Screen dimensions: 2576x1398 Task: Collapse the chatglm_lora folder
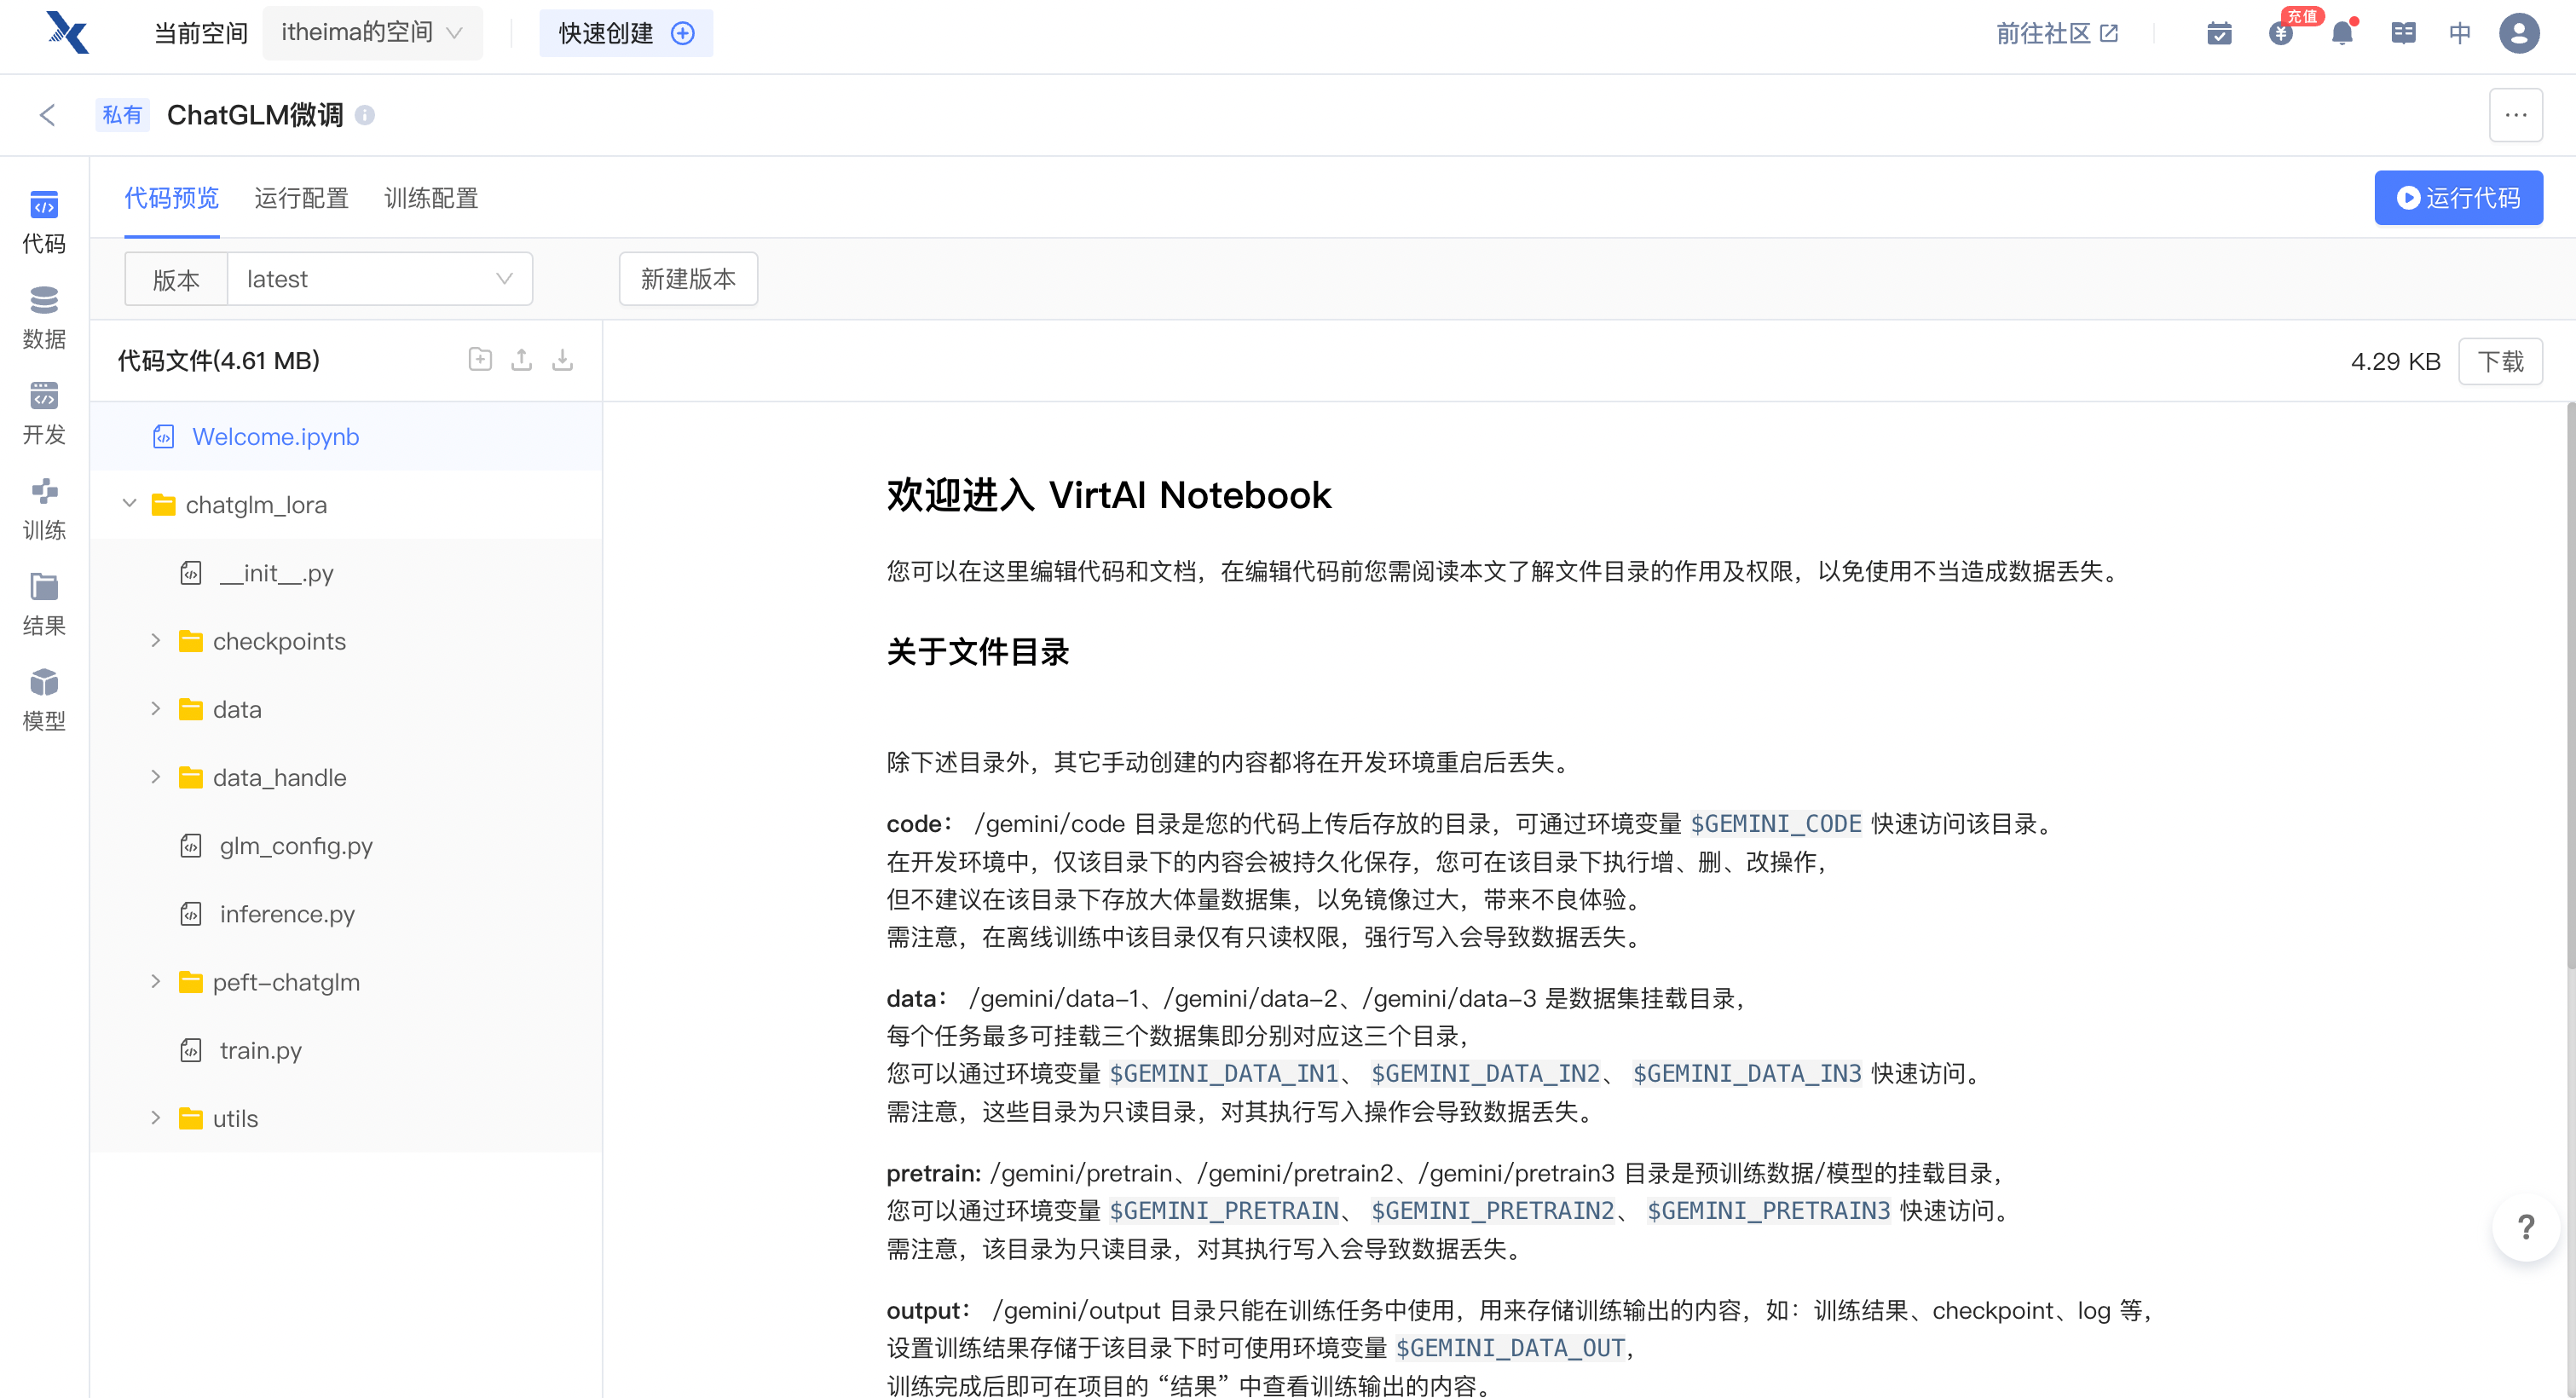pyautogui.click(x=129, y=504)
